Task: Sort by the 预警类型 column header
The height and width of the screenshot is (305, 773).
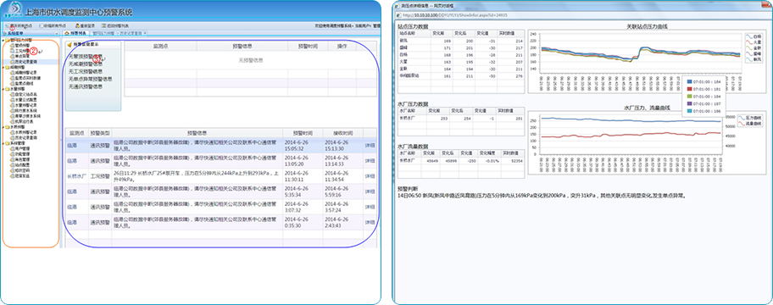Action: pyautogui.click(x=100, y=133)
